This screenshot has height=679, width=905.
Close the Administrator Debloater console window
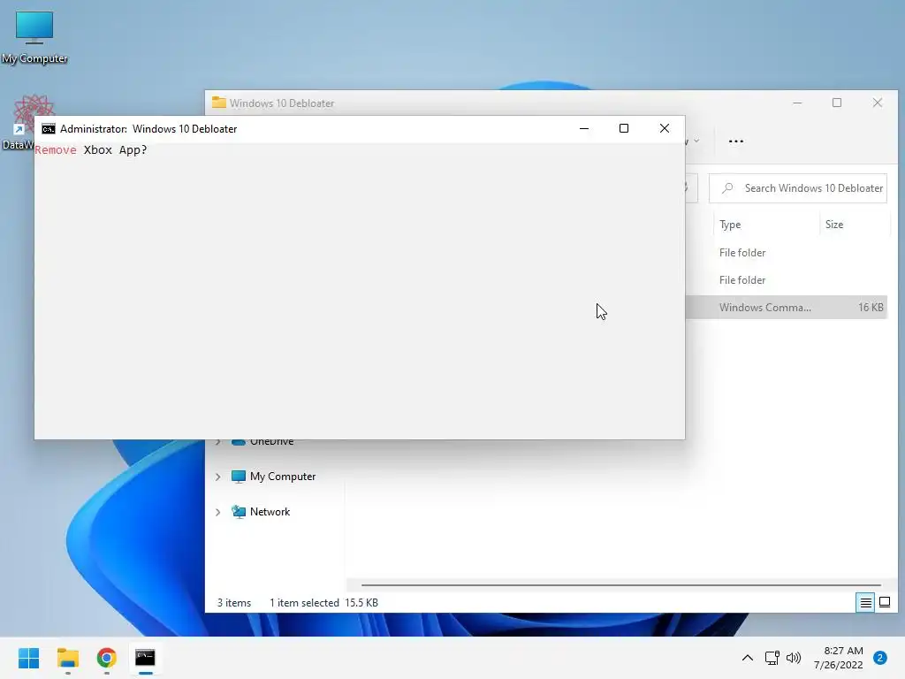click(665, 129)
